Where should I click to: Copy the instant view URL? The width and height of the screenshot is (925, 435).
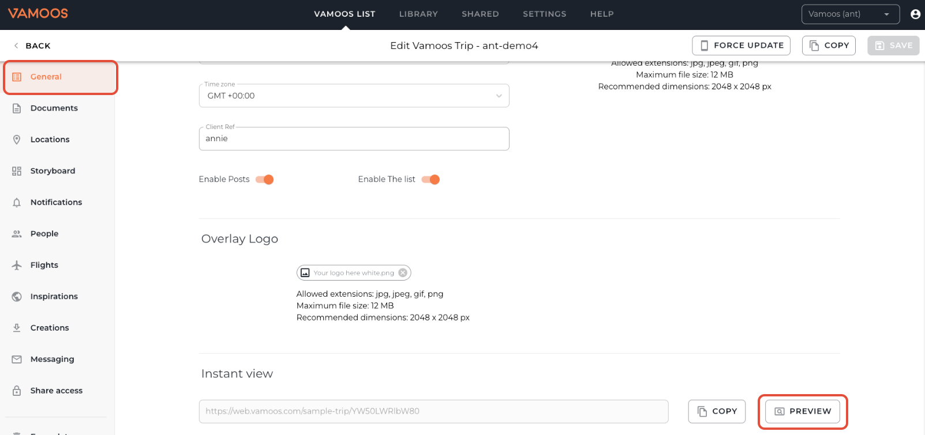(717, 411)
